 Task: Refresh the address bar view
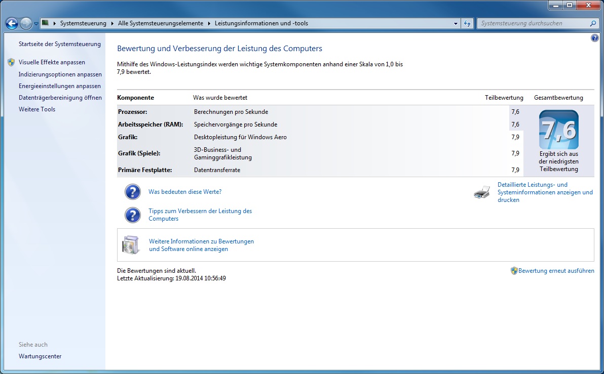click(x=467, y=23)
